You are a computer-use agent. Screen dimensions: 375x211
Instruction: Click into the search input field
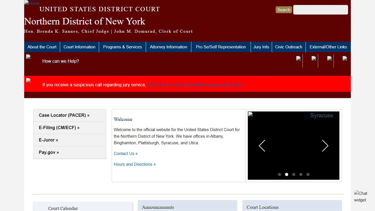(x=320, y=10)
